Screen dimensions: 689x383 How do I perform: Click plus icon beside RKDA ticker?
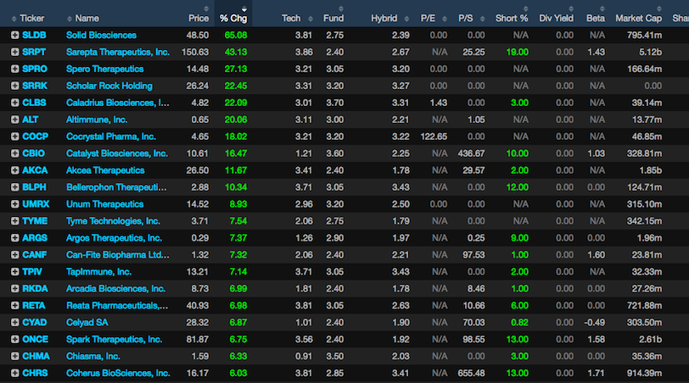click(14, 289)
